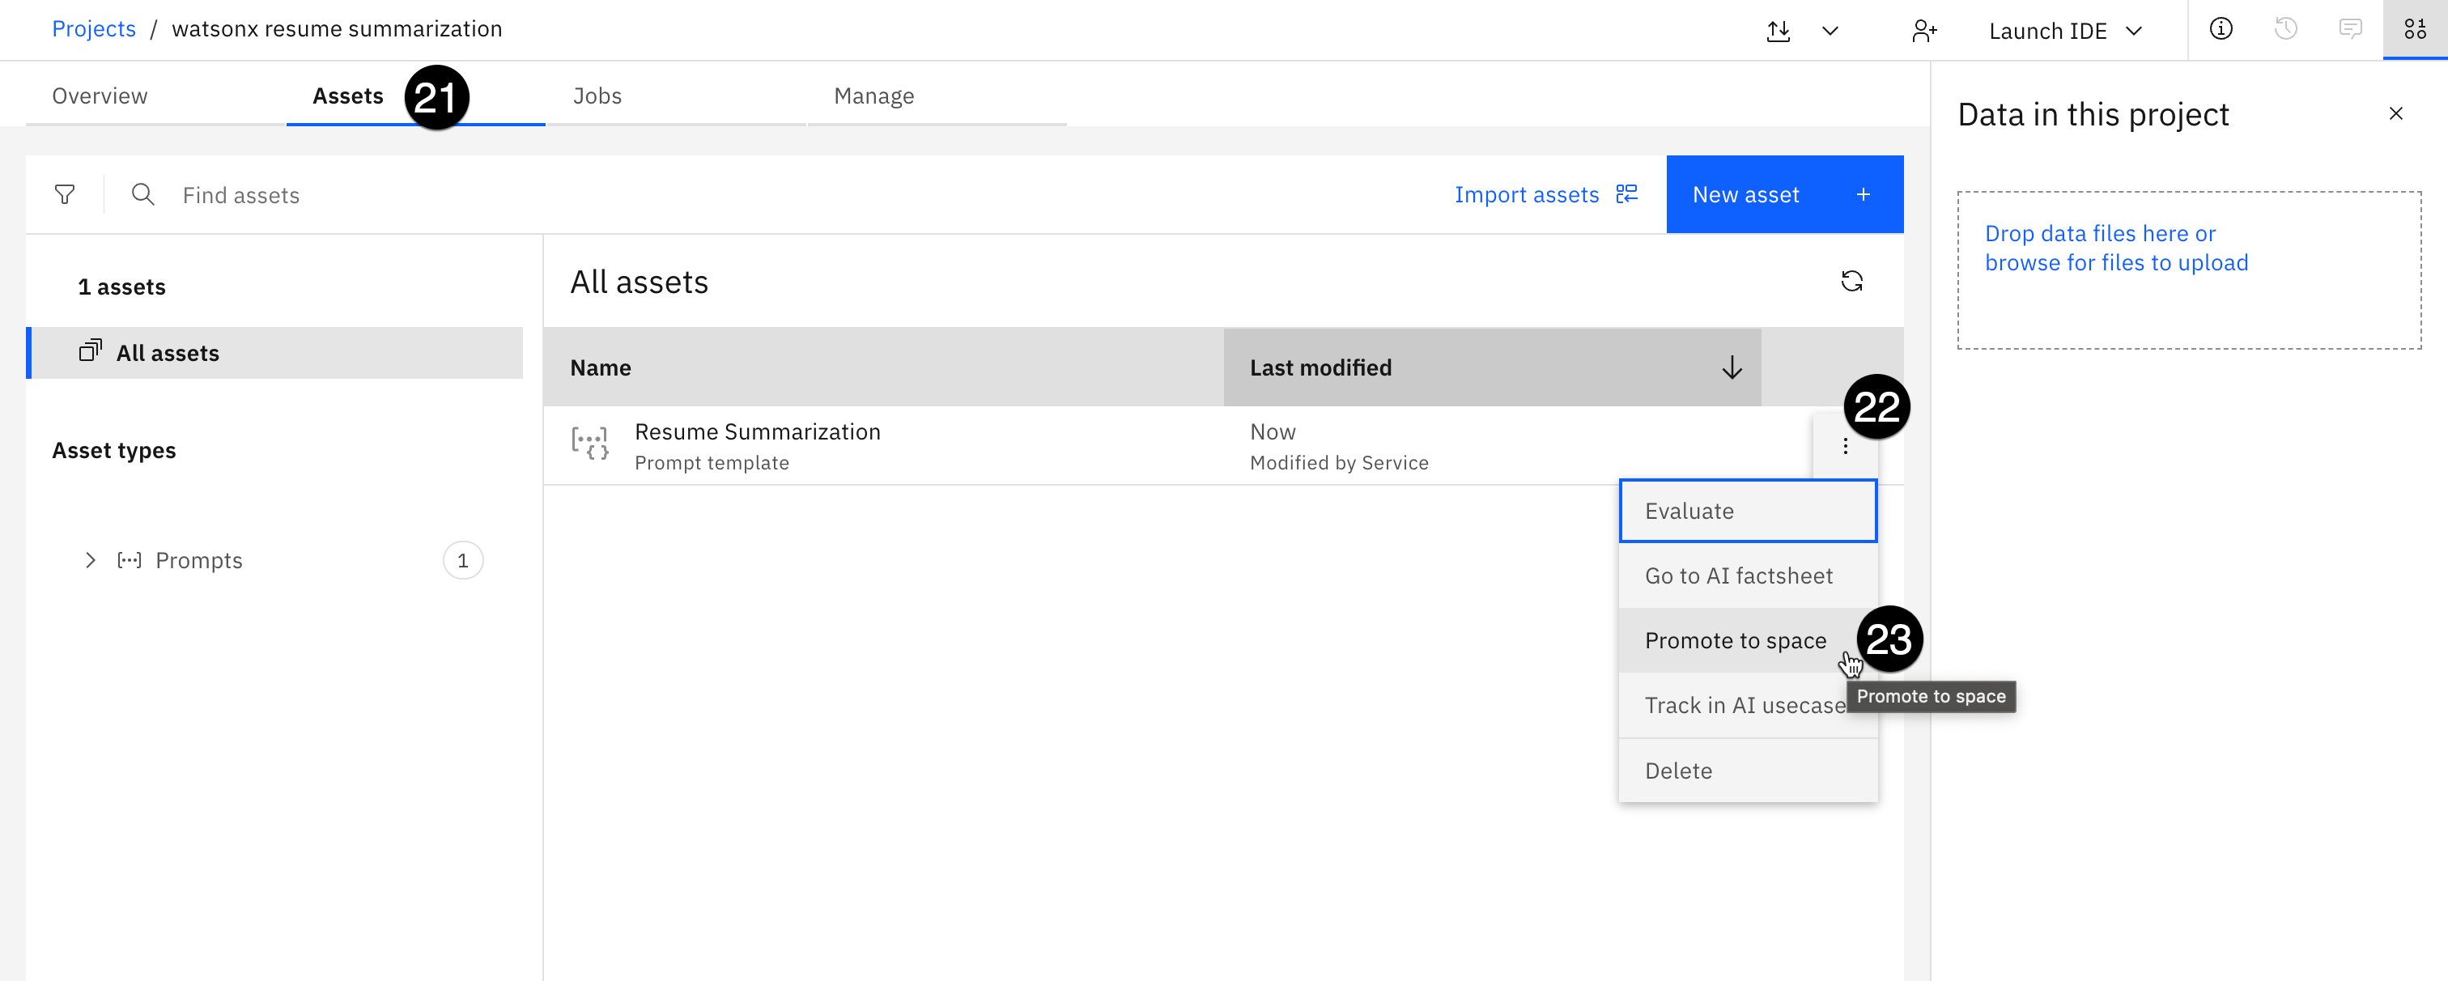Screen dimensions: 2448x981
Task: Click the filter funnel icon
Action: (x=65, y=195)
